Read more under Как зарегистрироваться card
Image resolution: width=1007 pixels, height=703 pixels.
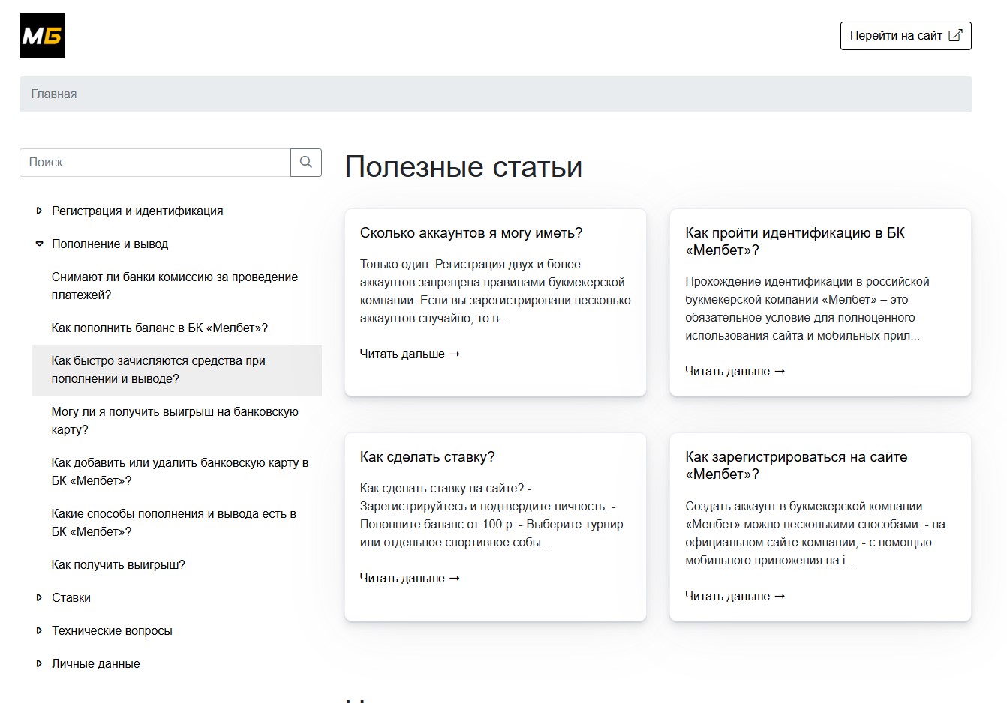click(735, 597)
